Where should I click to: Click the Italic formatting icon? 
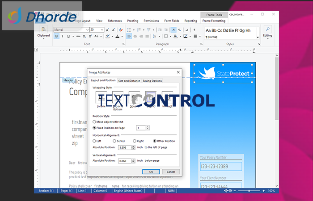click(62, 37)
